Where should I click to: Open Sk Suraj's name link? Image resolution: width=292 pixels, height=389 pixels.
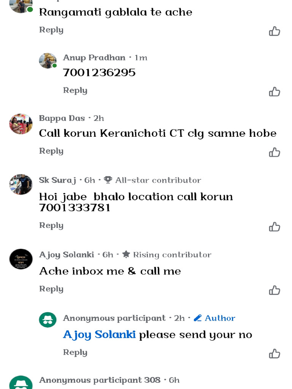57,180
